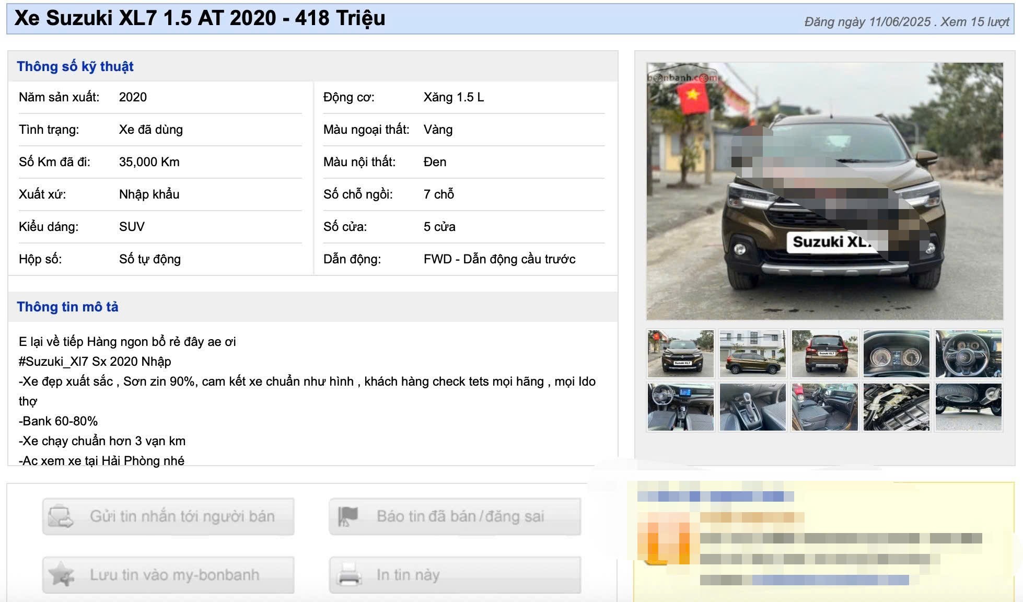Save listing with Lưu tin vào my-bonbanh

[x=168, y=574]
